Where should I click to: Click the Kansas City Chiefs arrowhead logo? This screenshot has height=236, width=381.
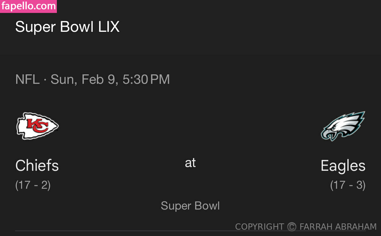37,126
